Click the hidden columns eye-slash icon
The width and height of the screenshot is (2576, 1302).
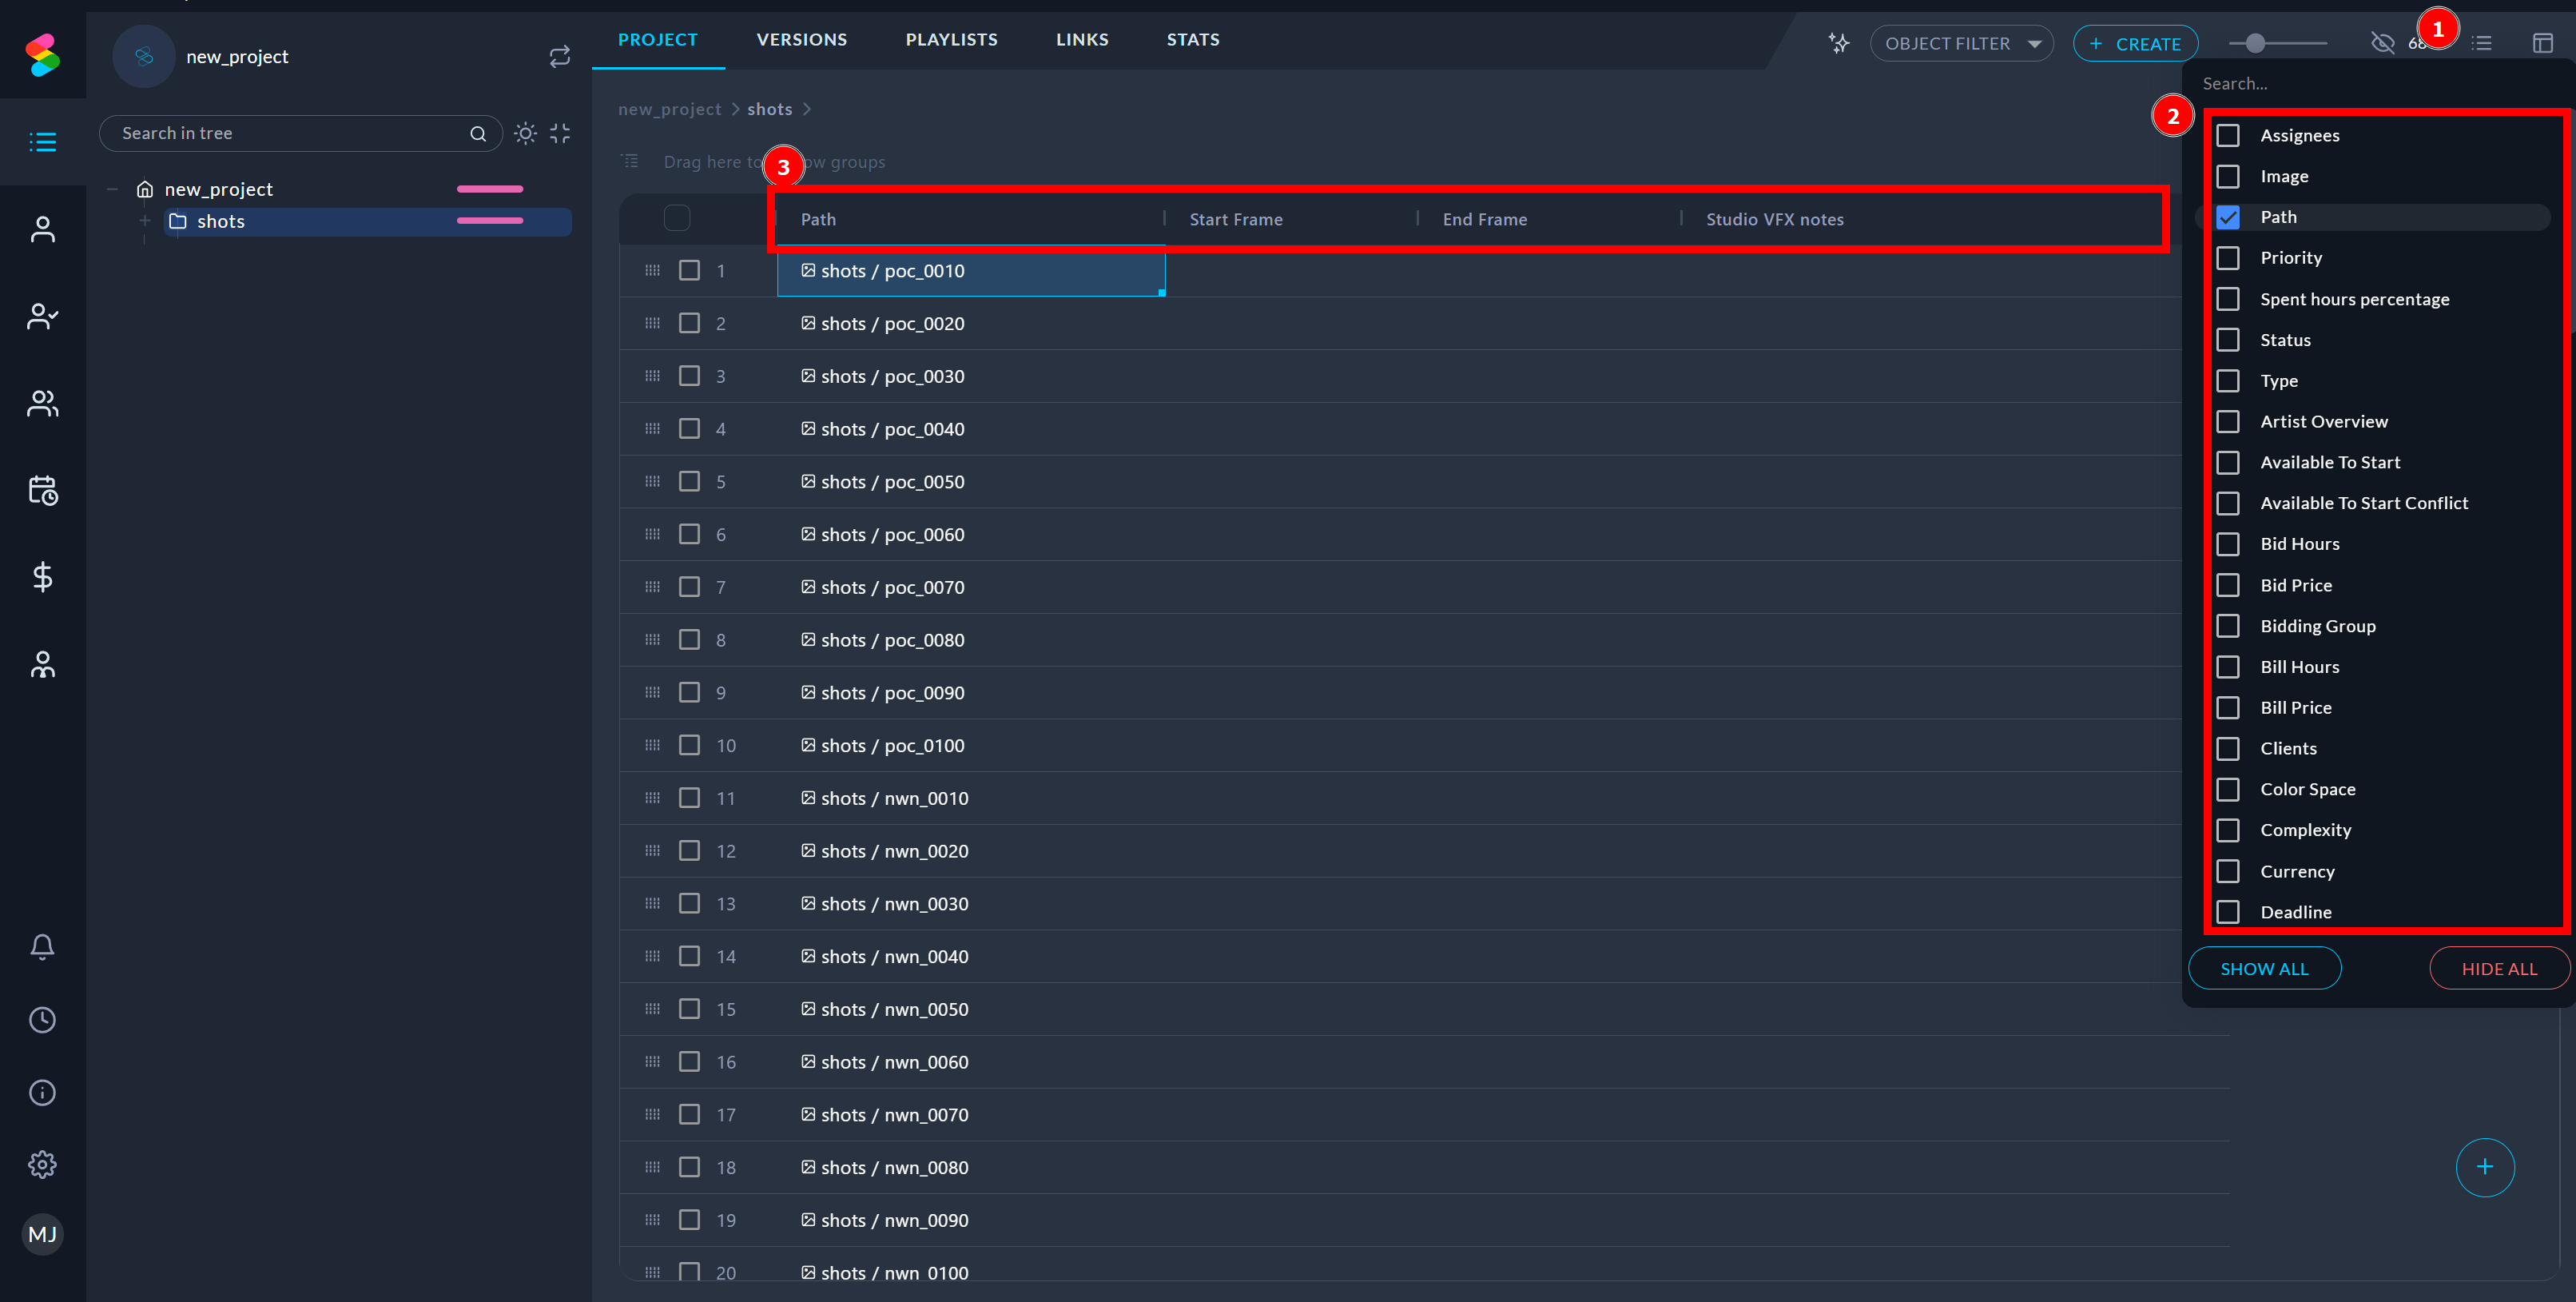[2382, 43]
